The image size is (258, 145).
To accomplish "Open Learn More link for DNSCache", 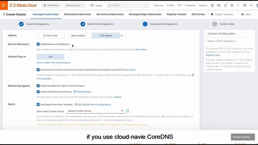I will (x=141, y=49).
